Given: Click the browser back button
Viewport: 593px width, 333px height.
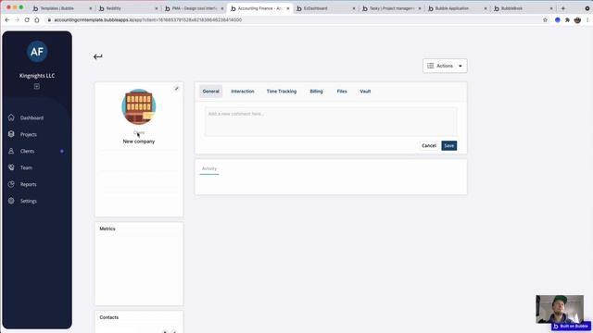Looking at the screenshot, I should (x=7, y=20).
